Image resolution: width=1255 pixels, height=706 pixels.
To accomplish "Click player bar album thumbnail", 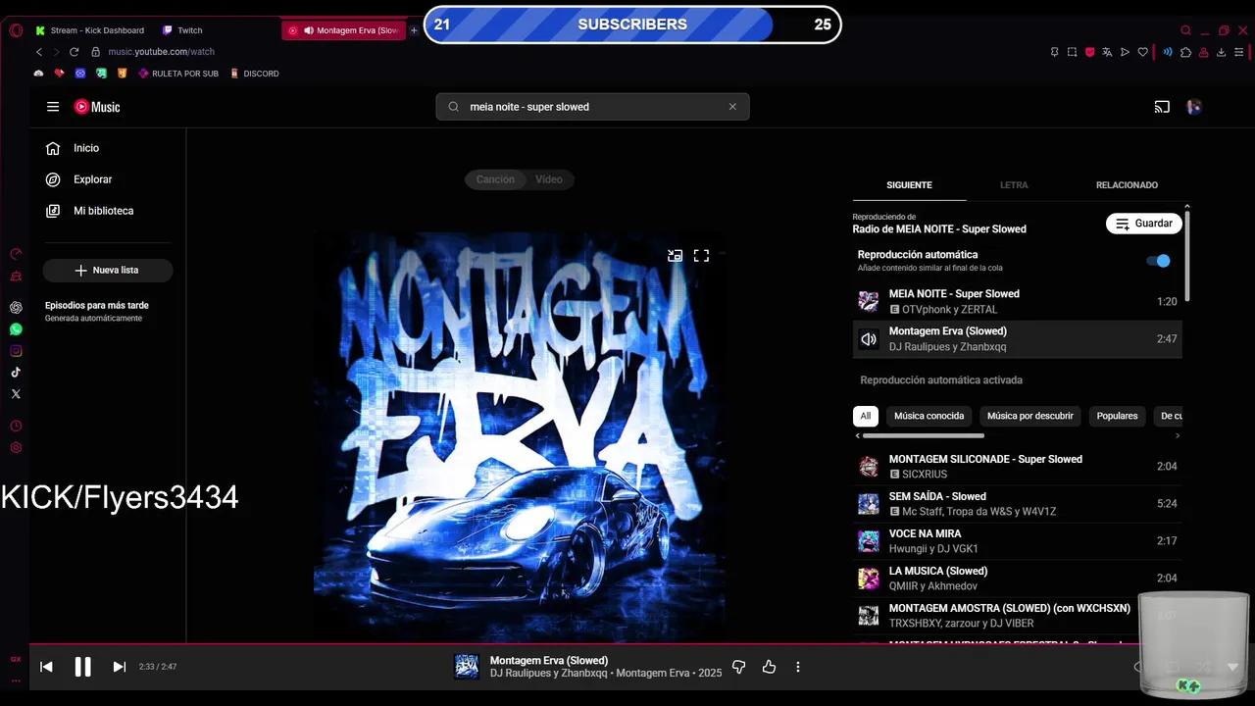I will coord(467,667).
